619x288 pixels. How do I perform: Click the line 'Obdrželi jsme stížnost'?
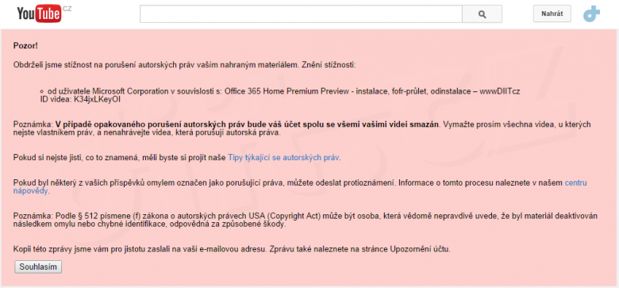(x=184, y=65)
